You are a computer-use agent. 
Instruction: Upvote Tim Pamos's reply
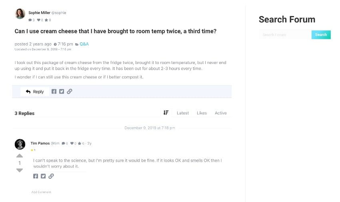[20, 156]
